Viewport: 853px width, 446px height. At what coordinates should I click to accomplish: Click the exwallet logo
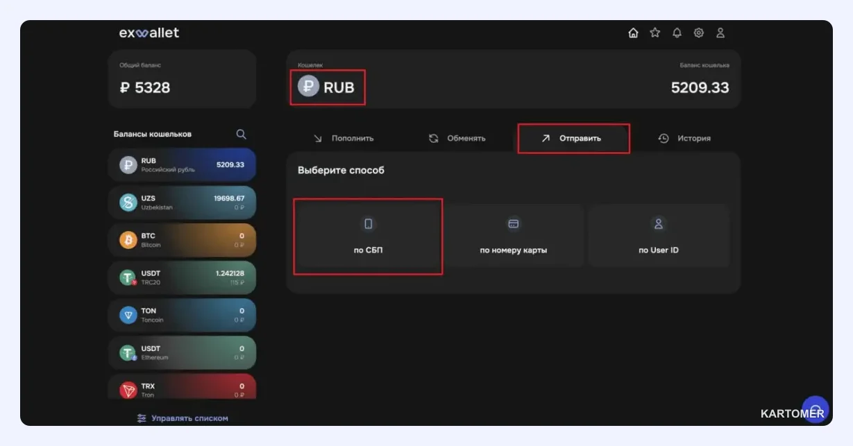[x=149, y=33]
